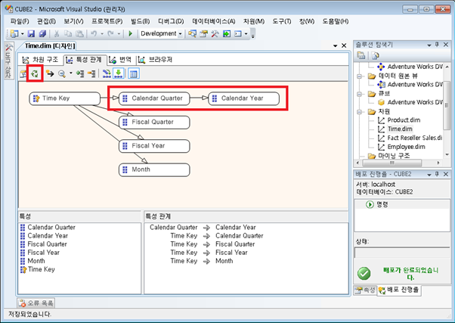Click the Save All icon
Image resolution: width=455 pixels, height=323 pixels.
coord(42,34)
